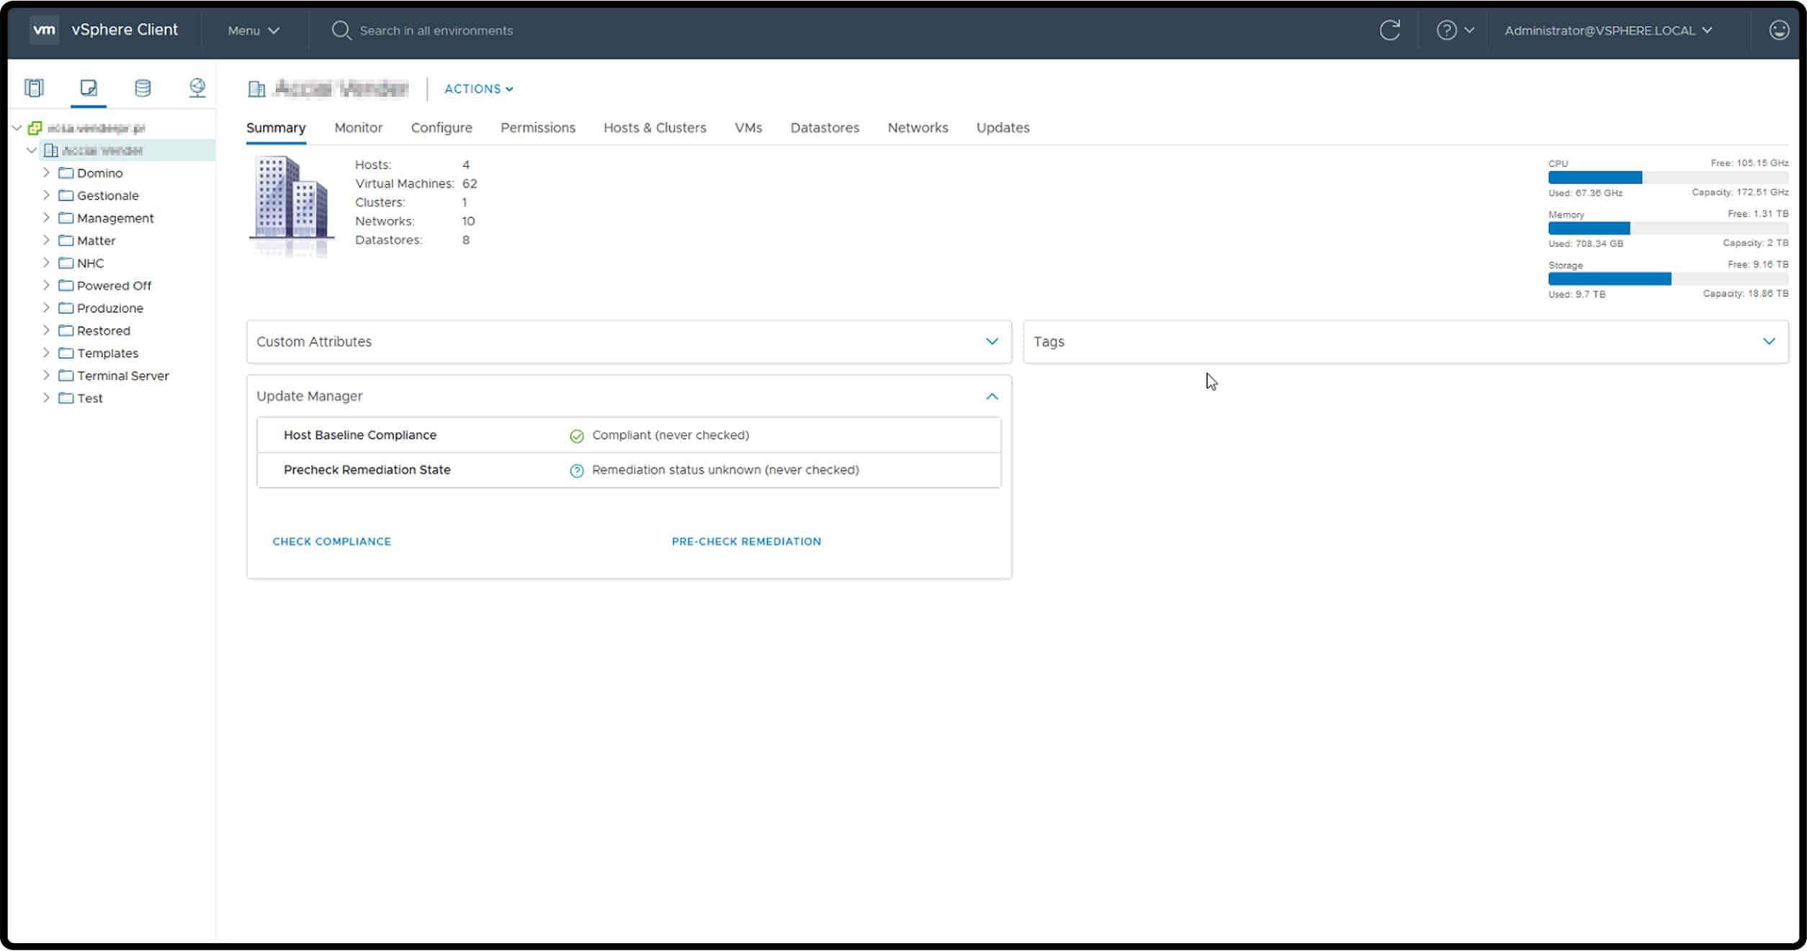The image size is (1807, 951).
Task: Click the search magnifier icon
Action: coord(341,30)
